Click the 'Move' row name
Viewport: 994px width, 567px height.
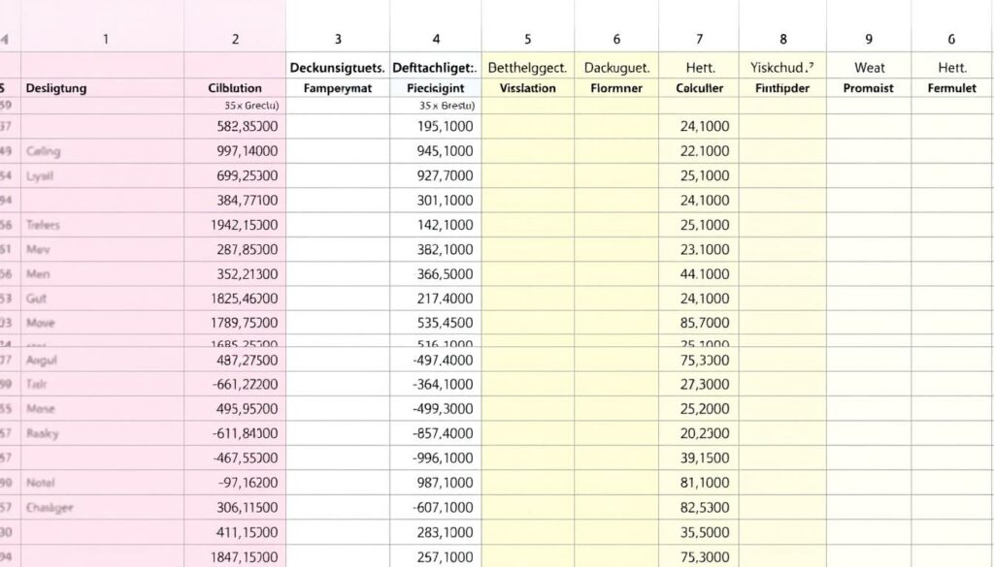[x=41, y=324]
